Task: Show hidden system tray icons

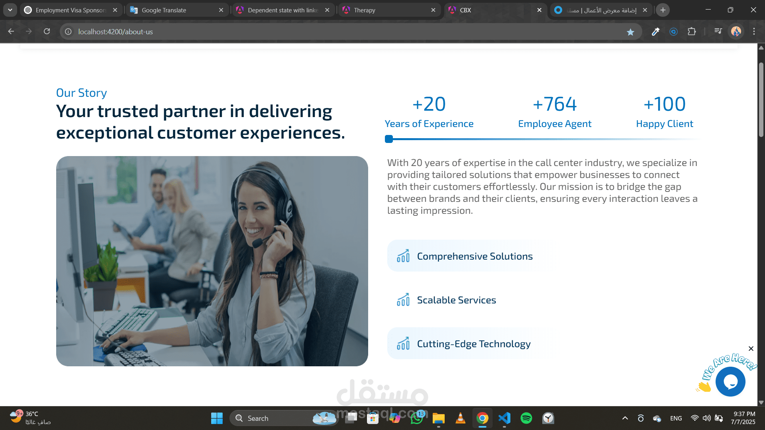Action: coord(625,418)
